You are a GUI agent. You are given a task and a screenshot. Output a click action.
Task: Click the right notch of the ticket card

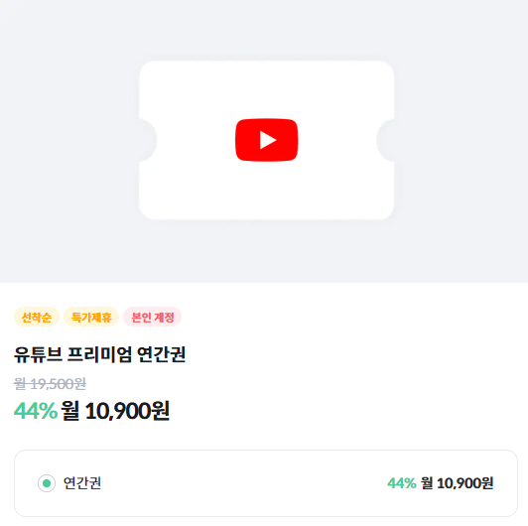click(385, 140)
